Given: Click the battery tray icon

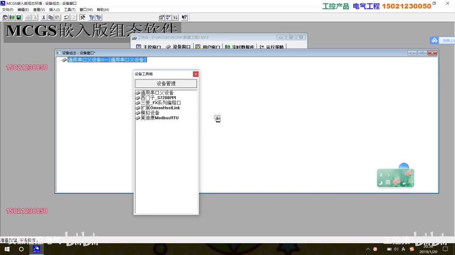Looking at the screenshot, I should (x=390, y=249).
